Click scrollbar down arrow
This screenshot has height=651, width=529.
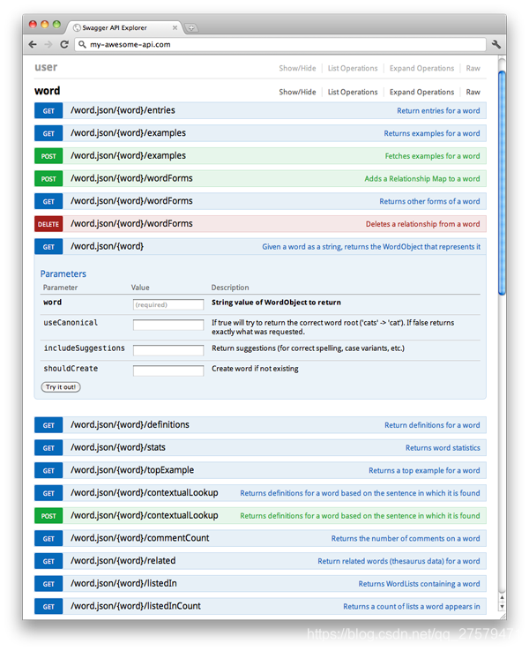coord(502,606)
